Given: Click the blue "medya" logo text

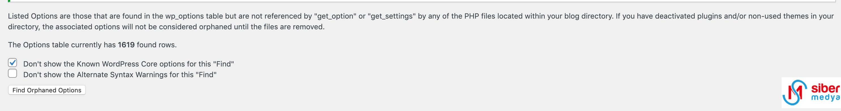Looking at the screenshot, I should coord(825,98).
